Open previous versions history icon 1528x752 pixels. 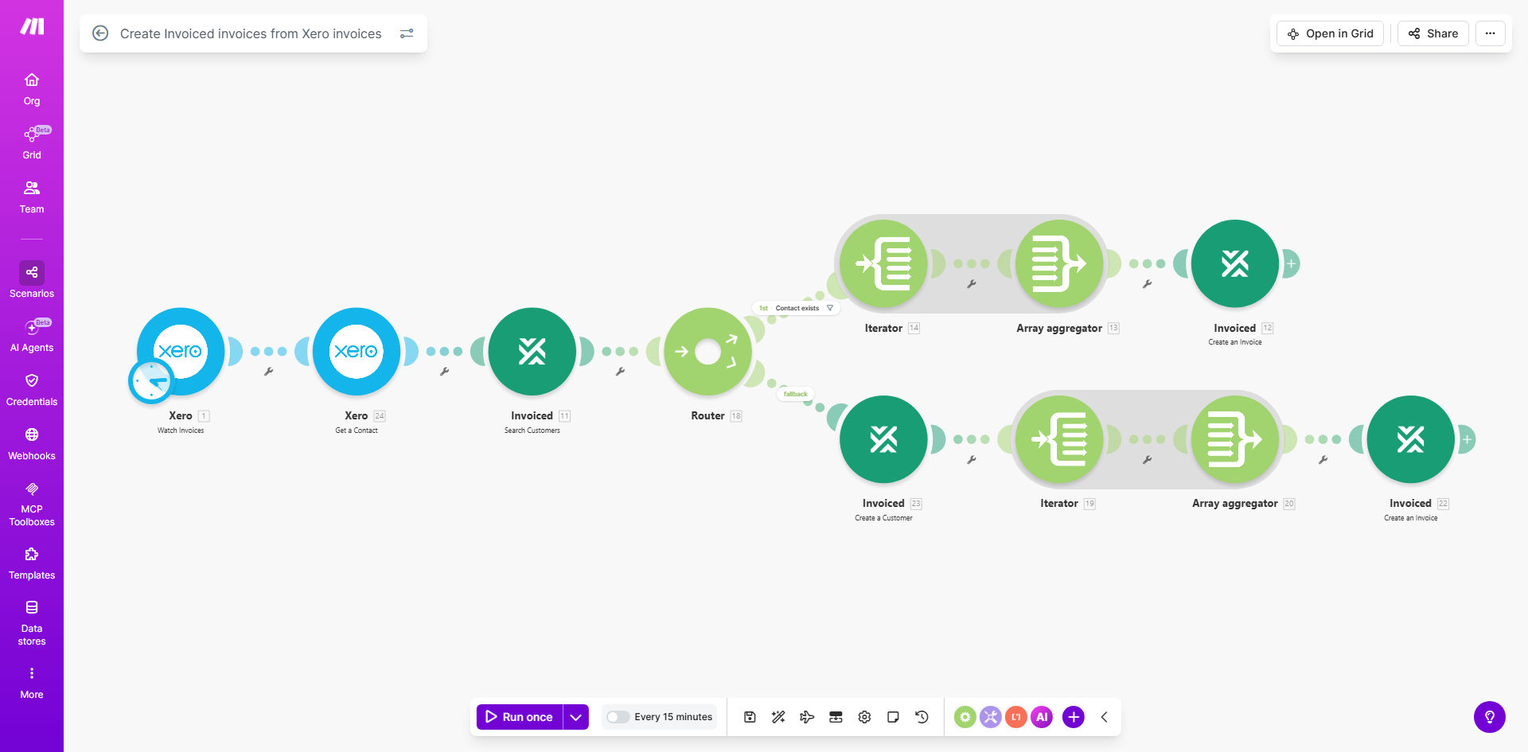(x=922, y=717)
